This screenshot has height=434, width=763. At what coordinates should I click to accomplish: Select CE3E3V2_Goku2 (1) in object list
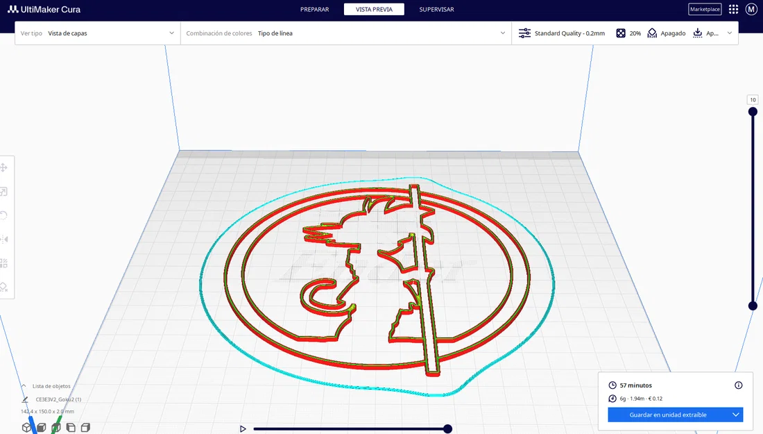coord(58,399)
